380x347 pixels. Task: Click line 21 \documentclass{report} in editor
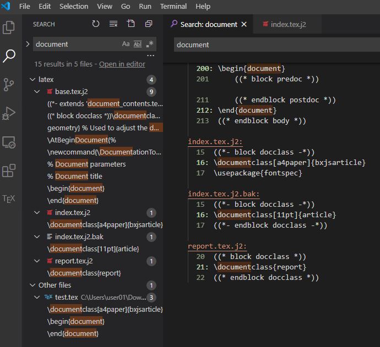(x=260, y=267)
